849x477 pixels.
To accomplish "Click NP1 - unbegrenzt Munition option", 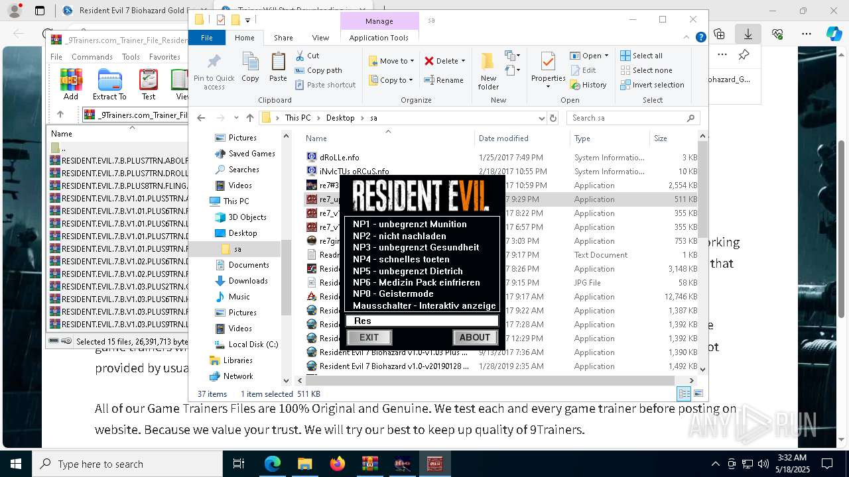I will point(410,224).
